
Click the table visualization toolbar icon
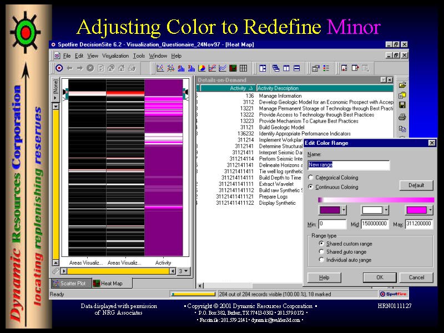(243, 68)
